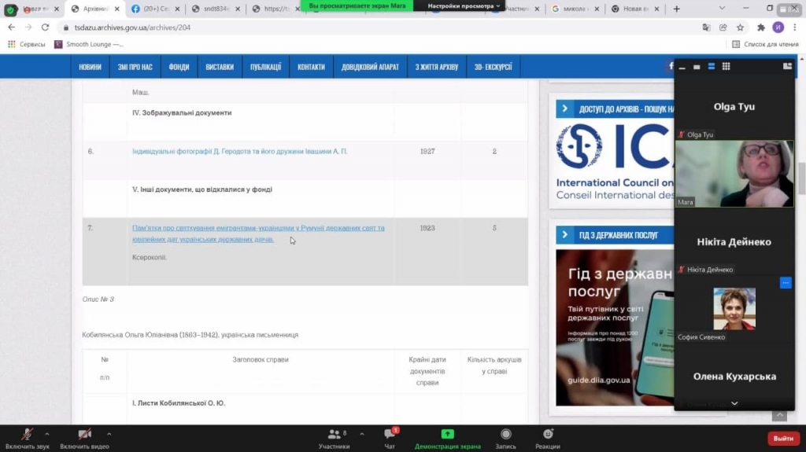Expand video options arrow beside camera
The height and width of the screenshot is (452, 806).
tap(109, 434)
